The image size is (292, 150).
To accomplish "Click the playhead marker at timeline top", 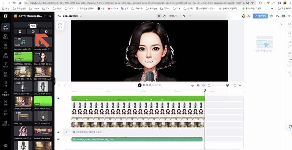I will point(205,90).
